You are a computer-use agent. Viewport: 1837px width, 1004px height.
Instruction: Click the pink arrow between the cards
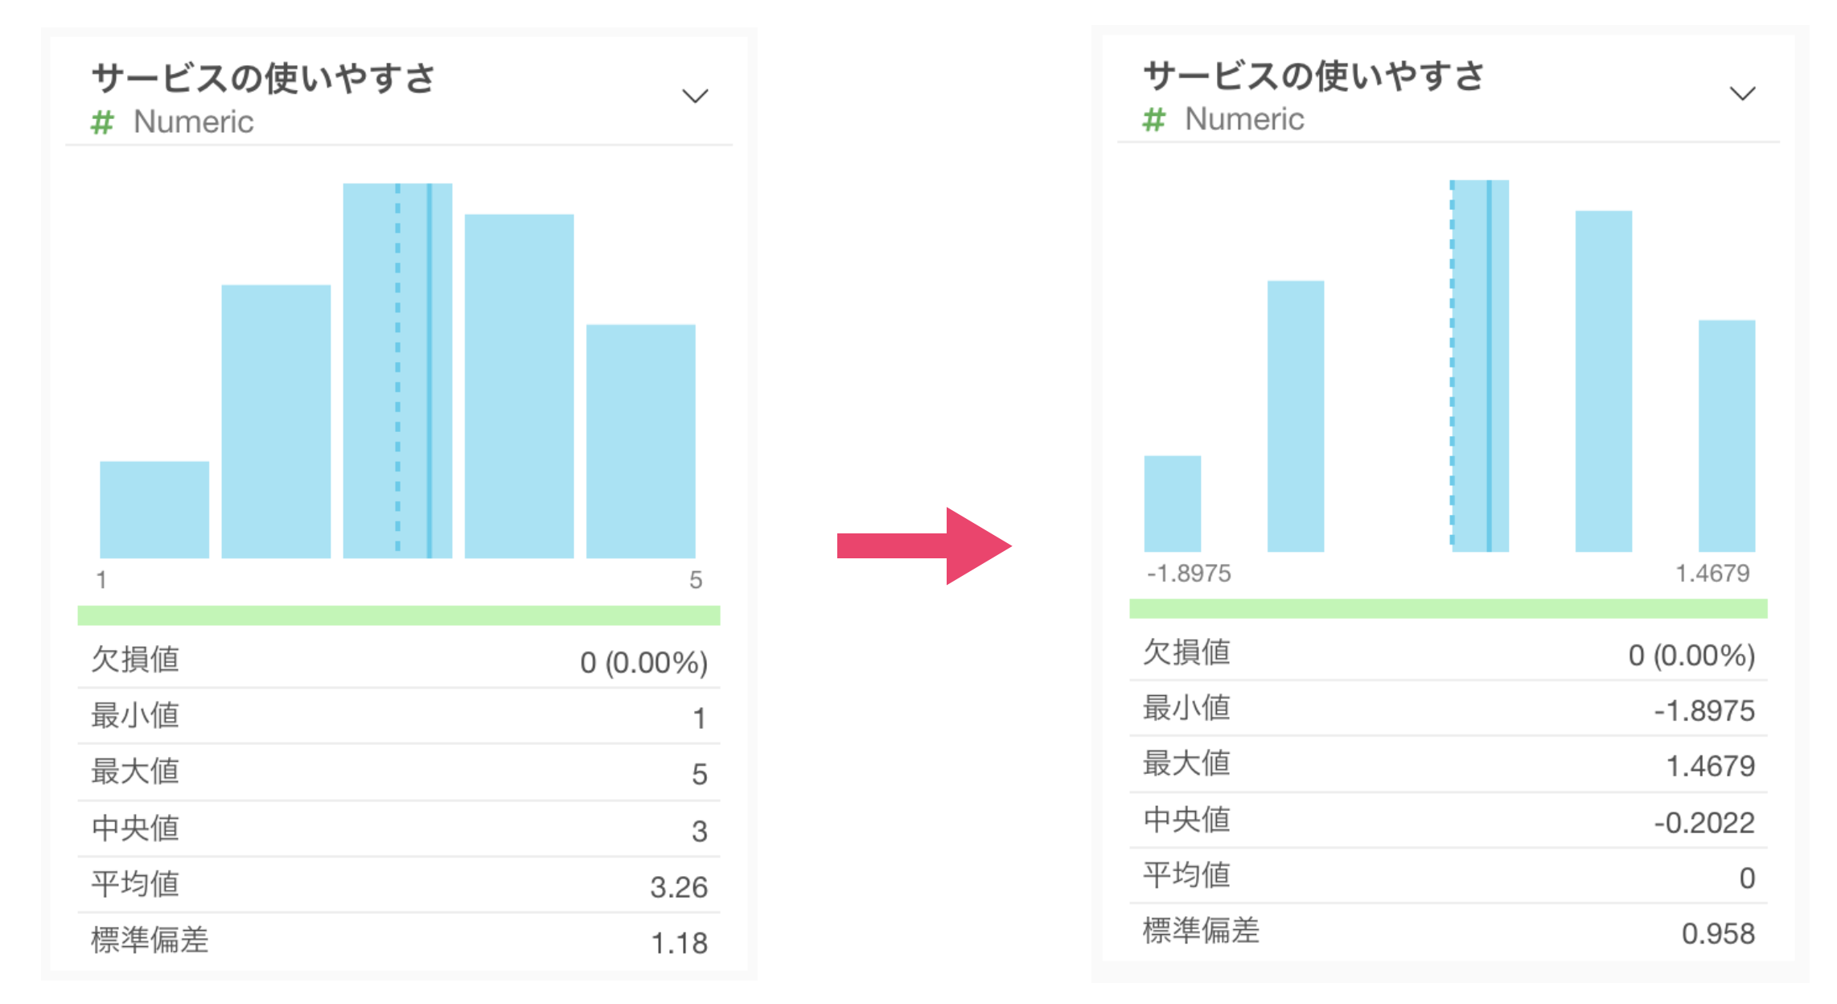point(924,545)
